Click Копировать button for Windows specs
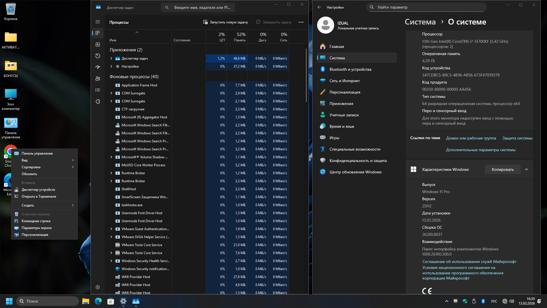The image size is (547, 308). [503, 169]
